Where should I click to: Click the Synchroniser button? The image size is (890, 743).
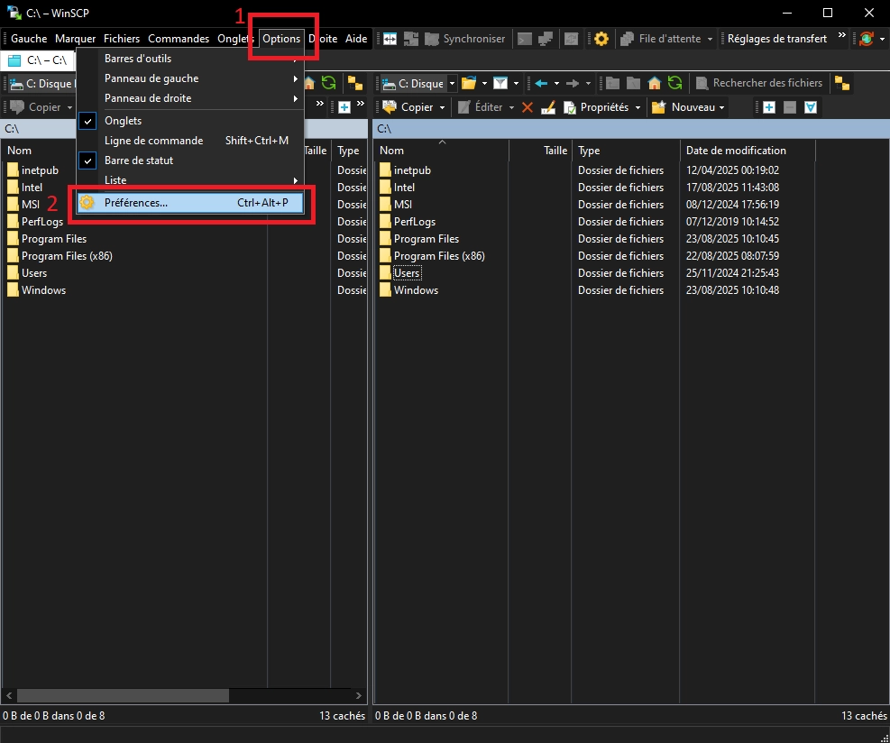pos(465,39)
